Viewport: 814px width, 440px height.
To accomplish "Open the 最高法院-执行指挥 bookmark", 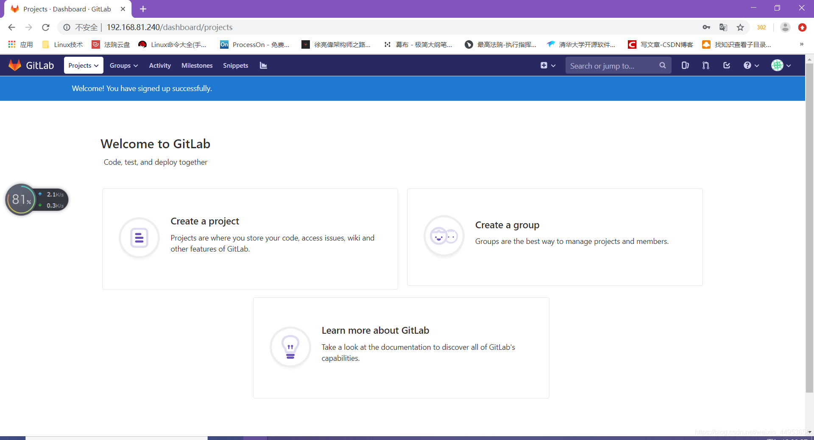I will point(501,44).
